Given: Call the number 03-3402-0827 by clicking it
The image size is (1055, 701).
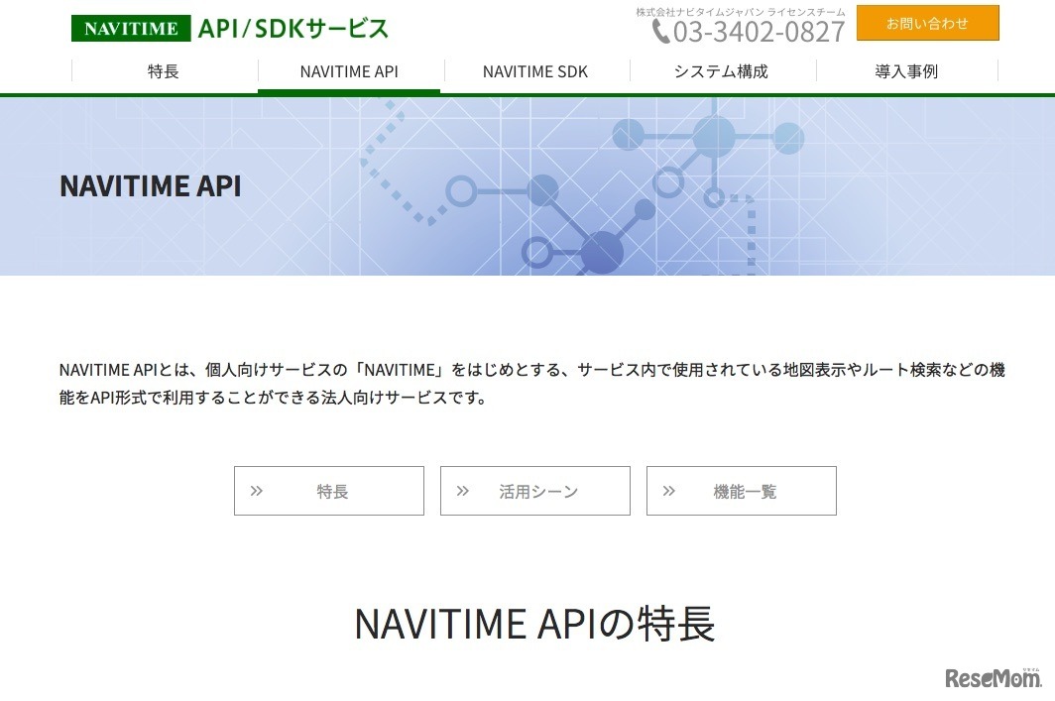Looking at the screenshot, I should (760, 31).
